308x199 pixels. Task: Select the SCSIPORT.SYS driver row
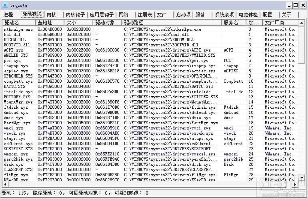150,149
